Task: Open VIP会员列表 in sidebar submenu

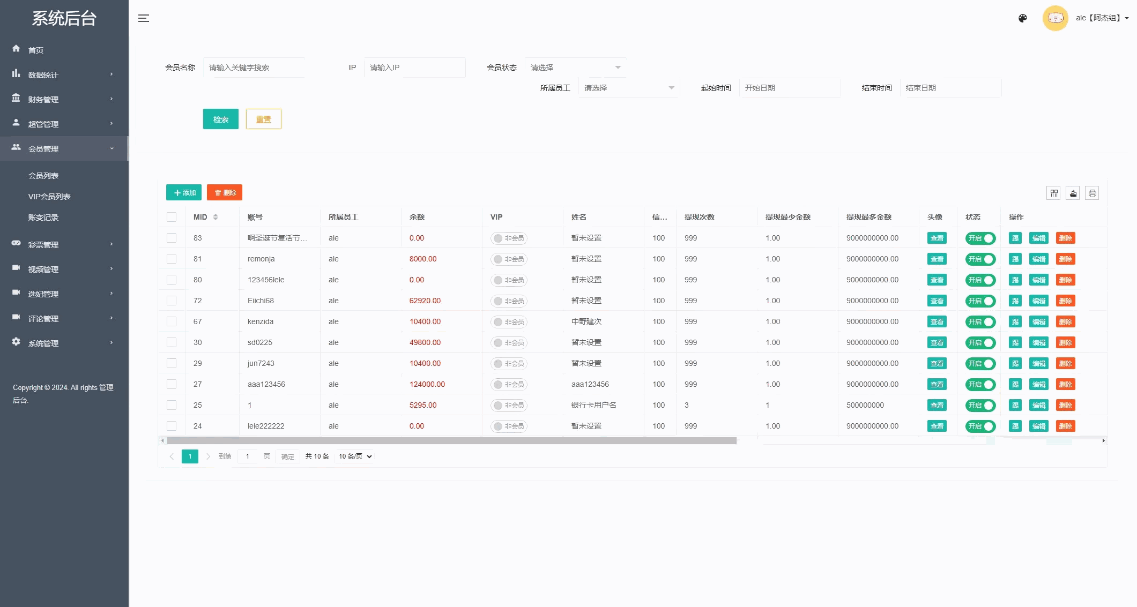Action: click(x=49, y=197)
